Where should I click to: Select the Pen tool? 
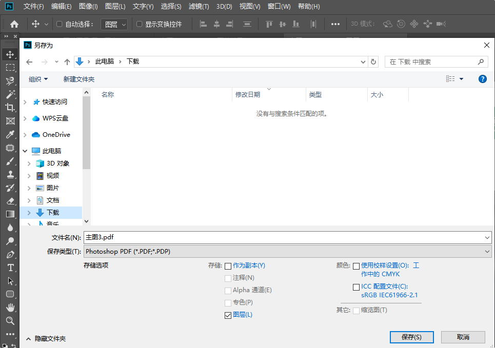pyautogui.click(x=10, y=254)
